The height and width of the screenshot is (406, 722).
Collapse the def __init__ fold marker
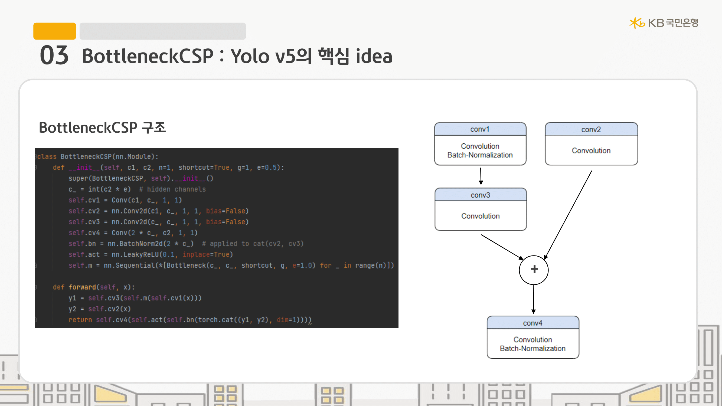tap(35, 168)
